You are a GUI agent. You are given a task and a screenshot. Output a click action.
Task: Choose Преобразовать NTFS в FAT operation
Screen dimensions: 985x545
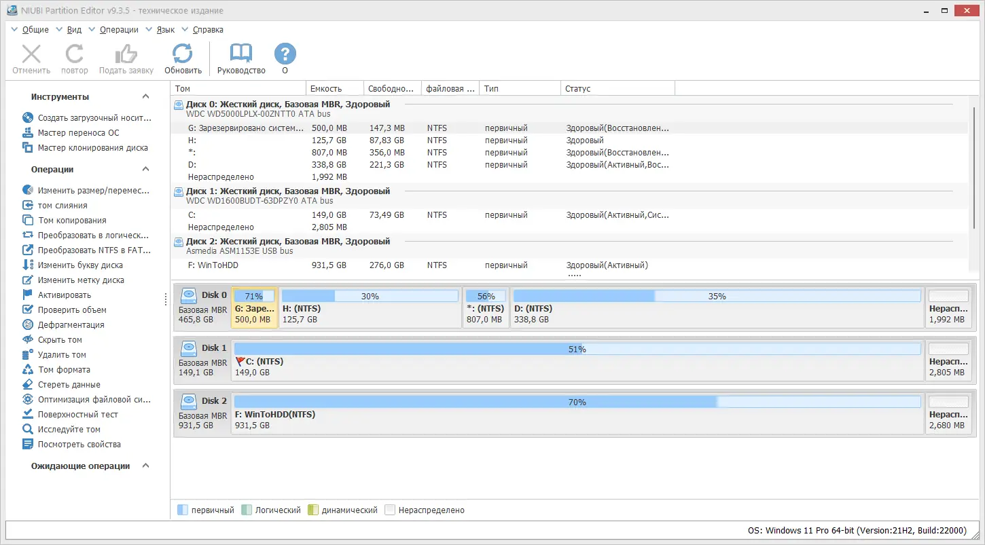(x=87, y=250)
